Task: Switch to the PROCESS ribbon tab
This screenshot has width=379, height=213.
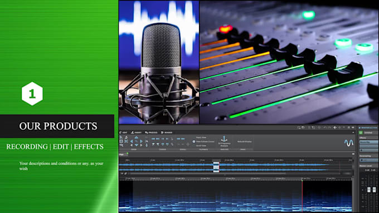Action: click(151, 132)
